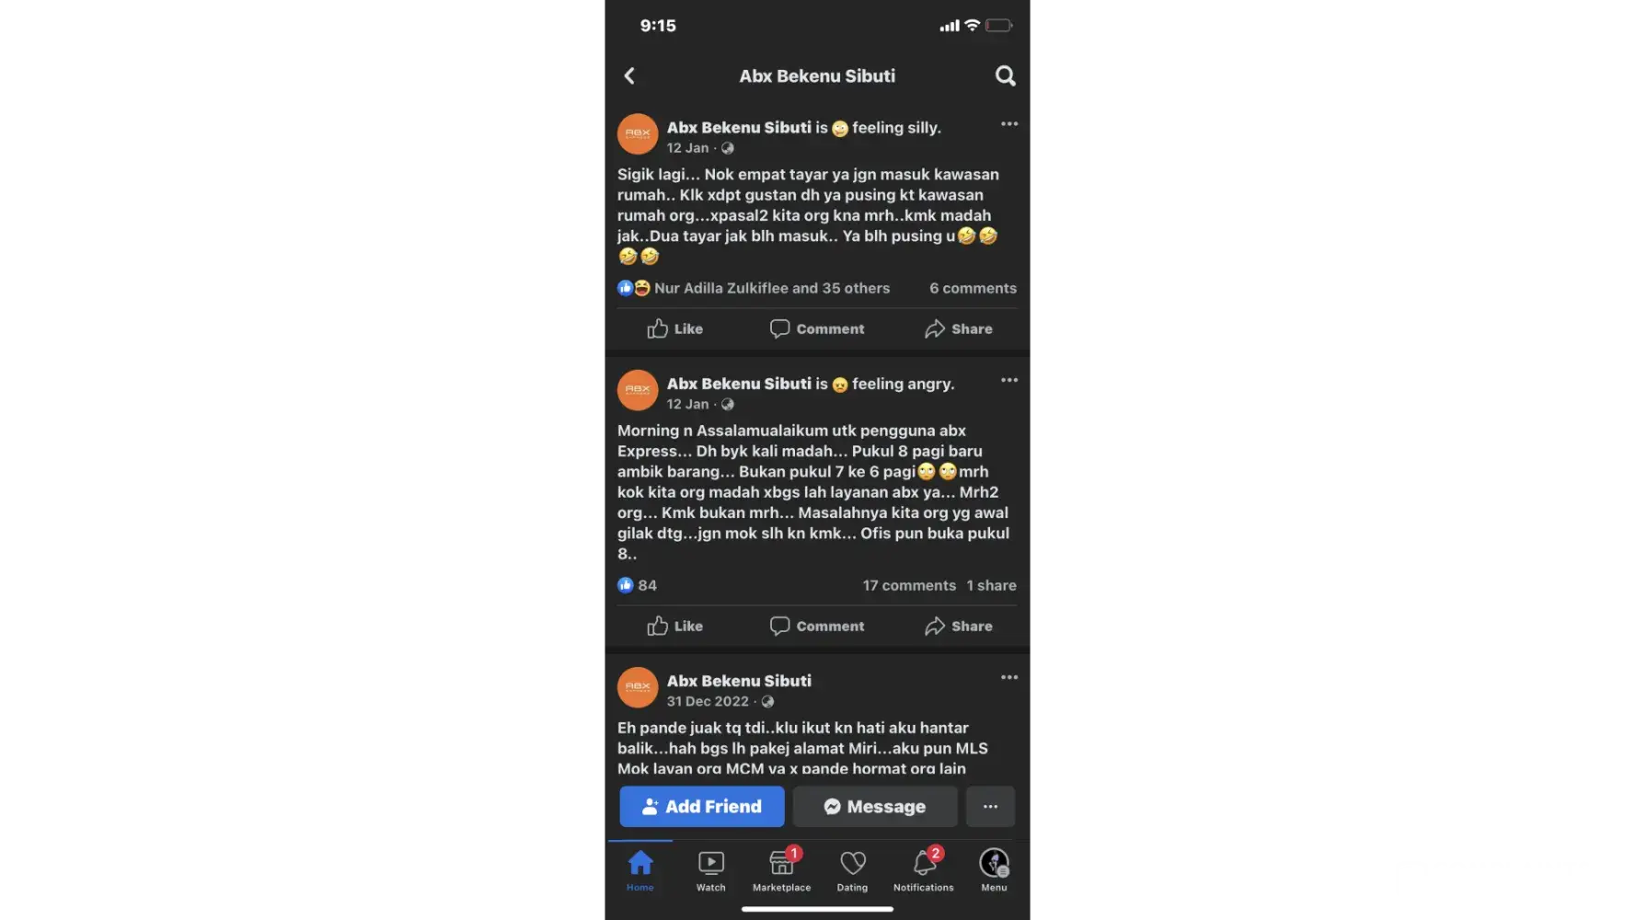Click the Add Friend button
The height and width of the screenshot is (920, 1636).
pos(702,806)
